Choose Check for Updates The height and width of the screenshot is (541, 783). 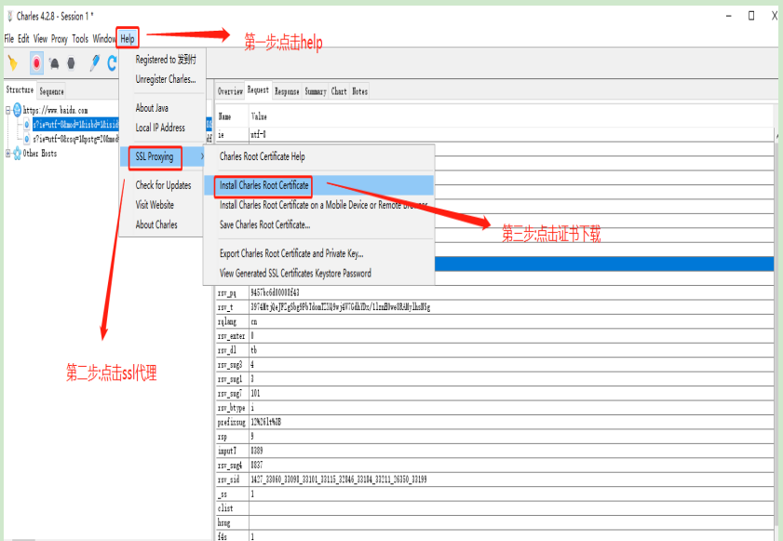[x=163, y=185]
